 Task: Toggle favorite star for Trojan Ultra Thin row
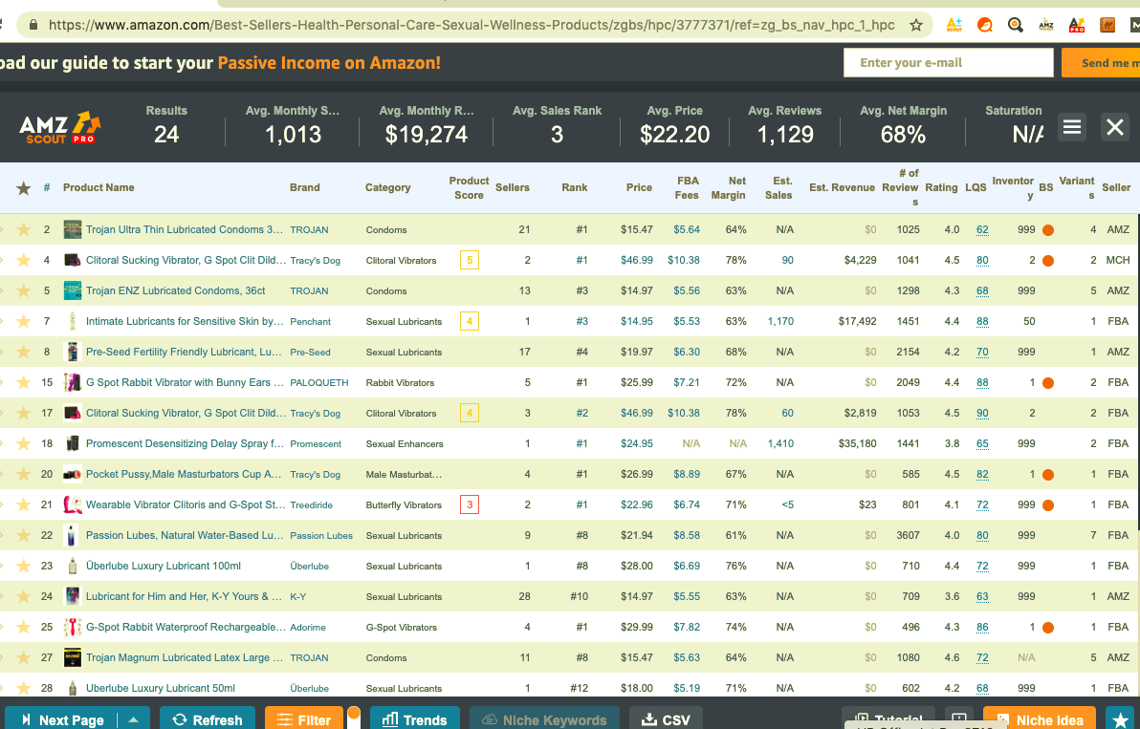[24, 229]
